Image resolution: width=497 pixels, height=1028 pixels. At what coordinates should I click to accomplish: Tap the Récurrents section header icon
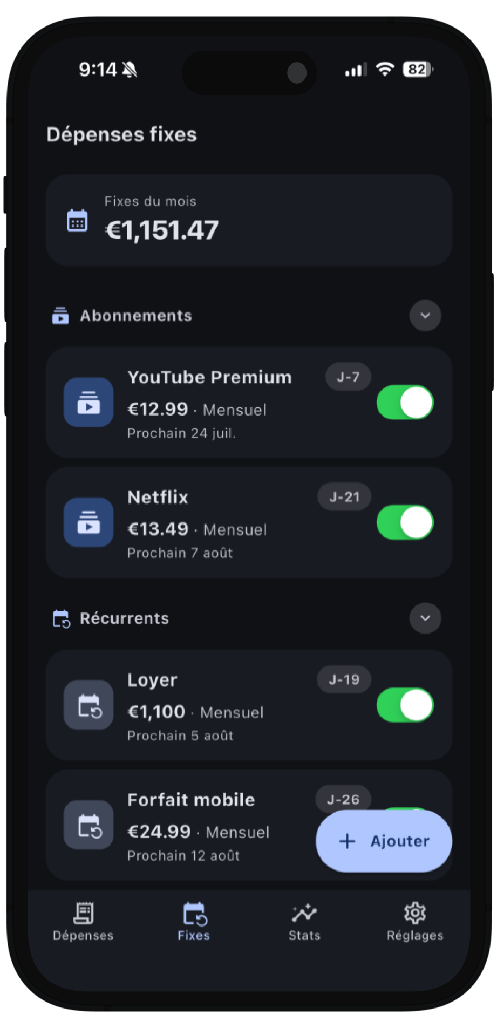click(61, 618)
